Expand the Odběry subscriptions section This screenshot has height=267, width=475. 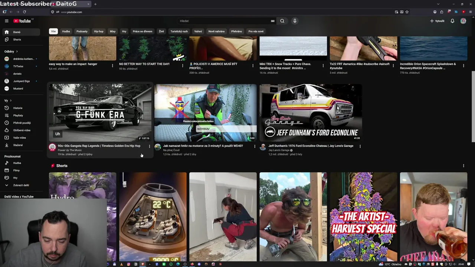click(11, 52)
